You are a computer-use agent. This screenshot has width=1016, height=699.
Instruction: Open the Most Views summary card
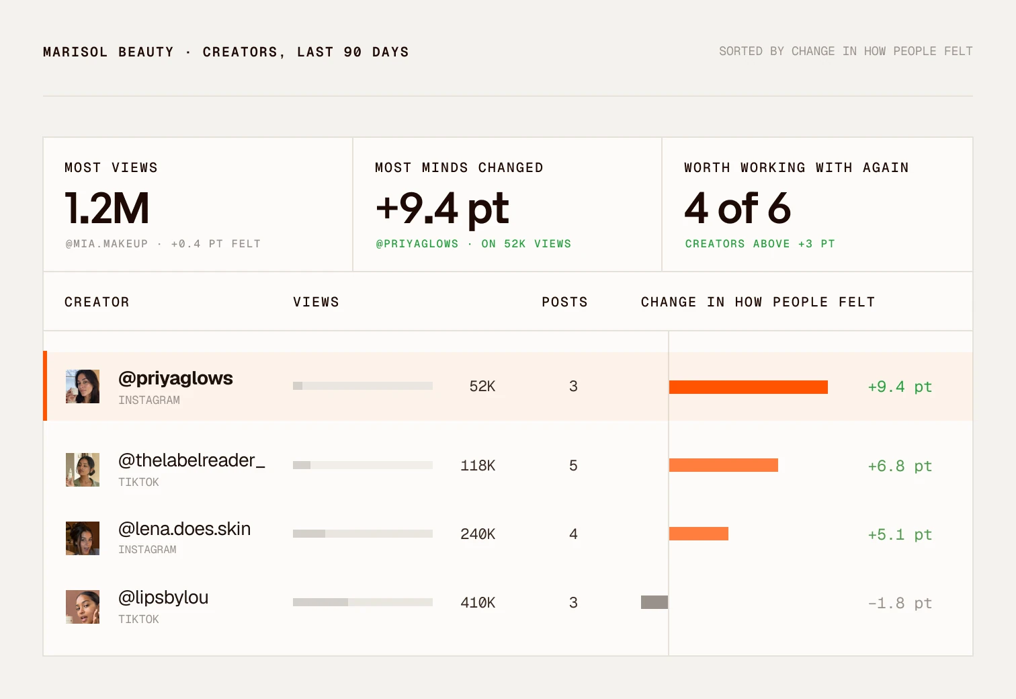198,205
